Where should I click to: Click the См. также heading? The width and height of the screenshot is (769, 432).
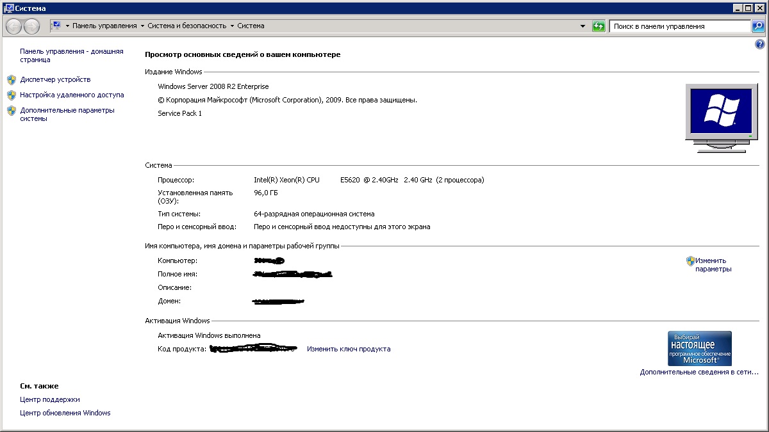coord(39,387)
